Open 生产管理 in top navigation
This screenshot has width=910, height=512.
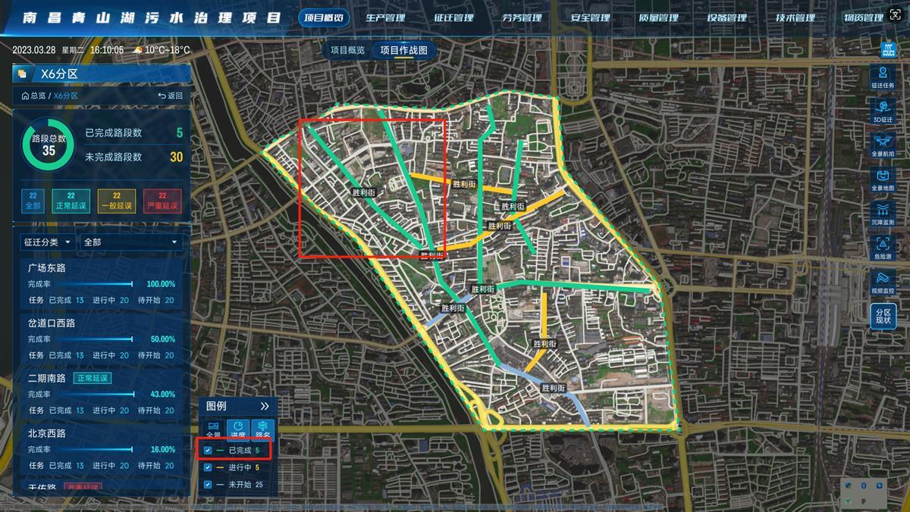(384, 17)
